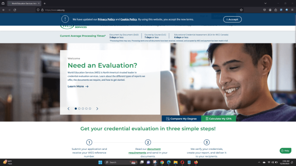Click the Course by Course (CxC) text
The height and width of the screenshot is (166, 296).
tap(155, 35)
